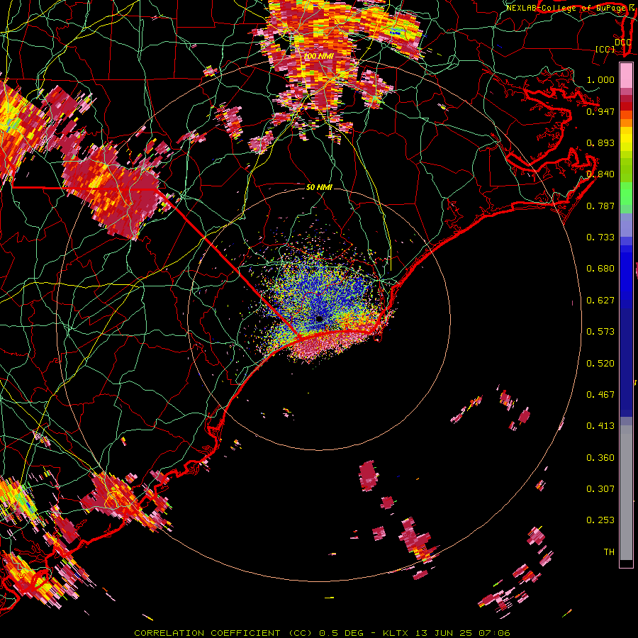Image resolution: width=638 pixels, height=638 pixels.
Task: Click the TH label at the legend bottom
Action: tap(609, 552)
